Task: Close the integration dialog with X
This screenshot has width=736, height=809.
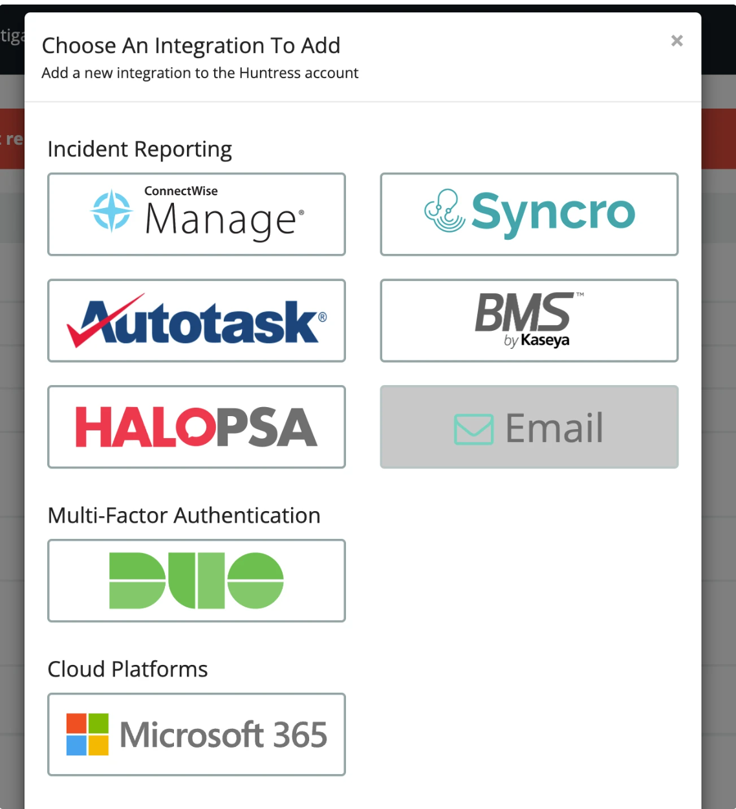Action: point(677,41)
